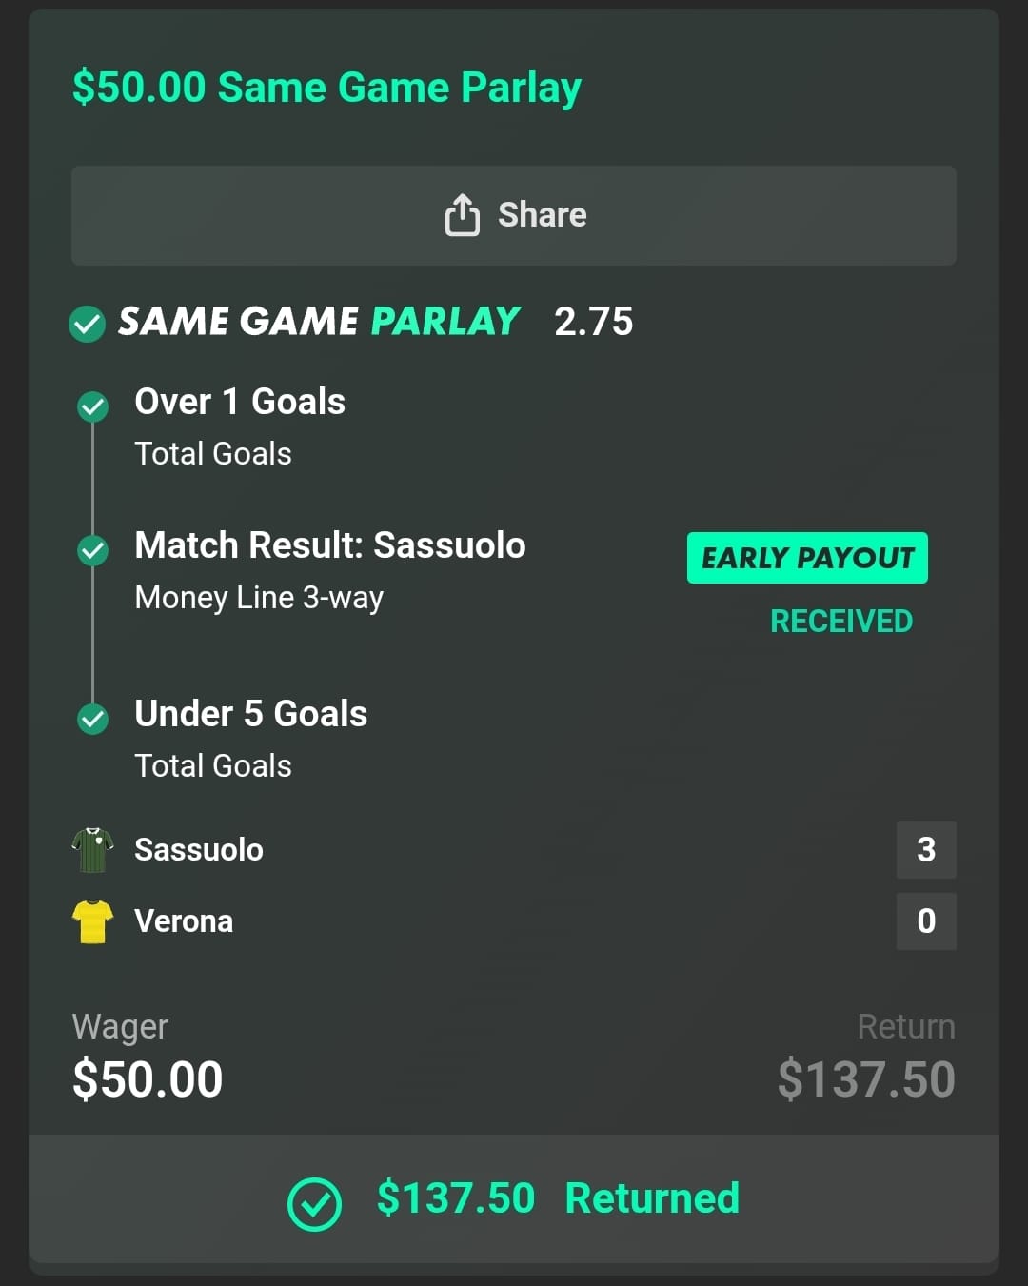
Task: Click the $50.00 Wager amount
Action: tap(148, 1079)
